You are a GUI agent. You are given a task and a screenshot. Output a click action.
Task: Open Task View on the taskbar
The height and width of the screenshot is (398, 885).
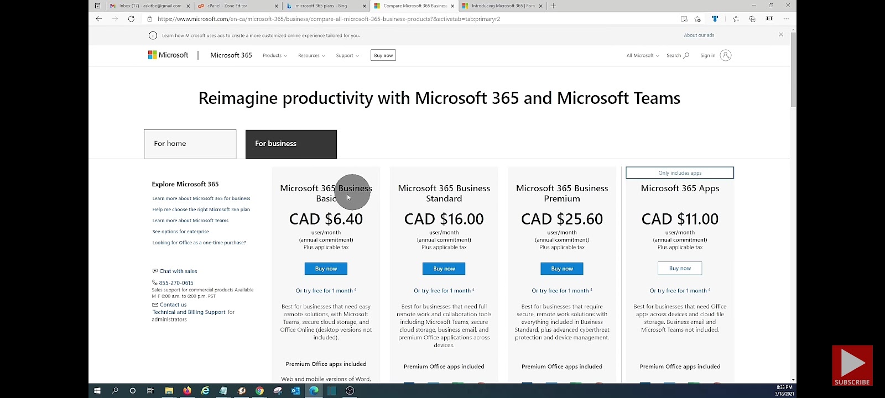click(150, 391)
